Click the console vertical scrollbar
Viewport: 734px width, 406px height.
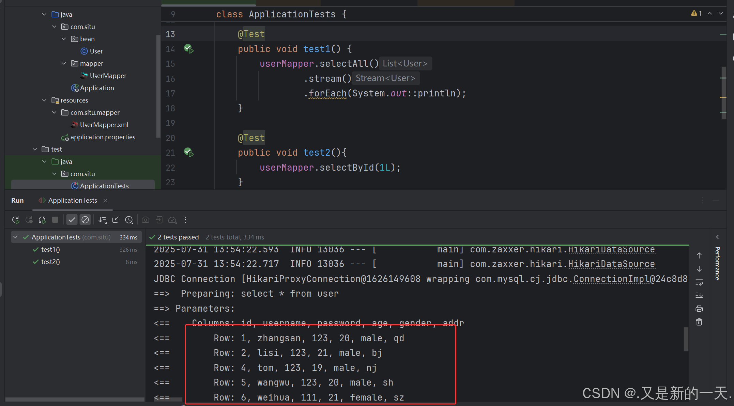686,339
